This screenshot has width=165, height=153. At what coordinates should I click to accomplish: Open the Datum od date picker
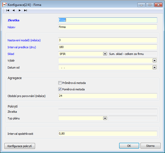tap(154, 68)
